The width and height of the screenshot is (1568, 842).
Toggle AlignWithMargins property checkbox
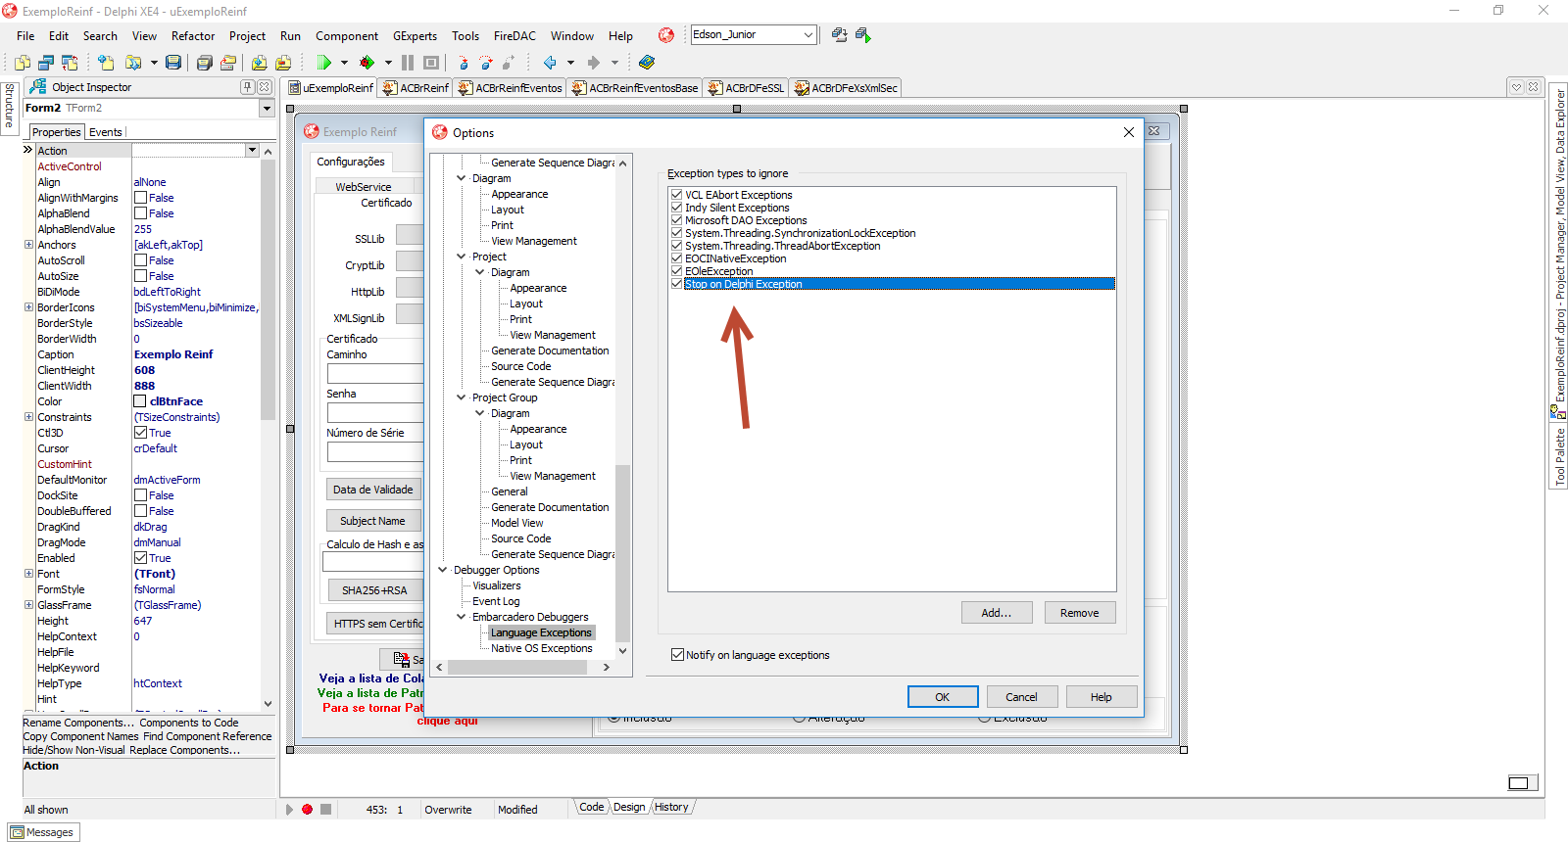(141, 198)
